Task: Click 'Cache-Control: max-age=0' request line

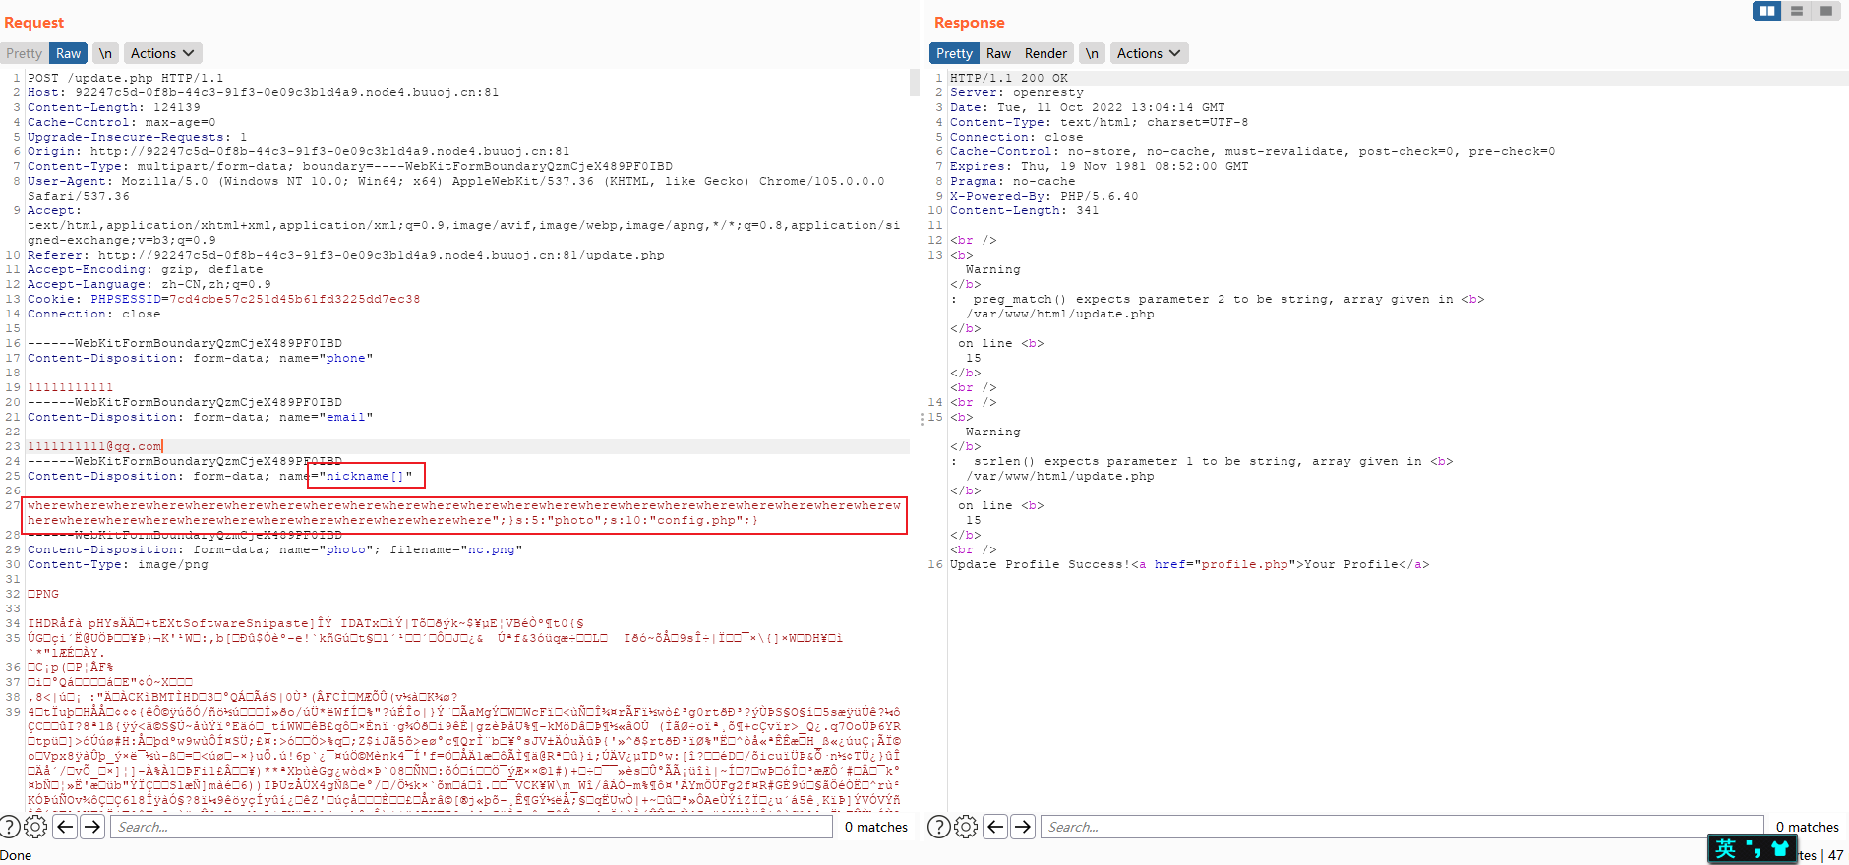Action: (121, 122)
